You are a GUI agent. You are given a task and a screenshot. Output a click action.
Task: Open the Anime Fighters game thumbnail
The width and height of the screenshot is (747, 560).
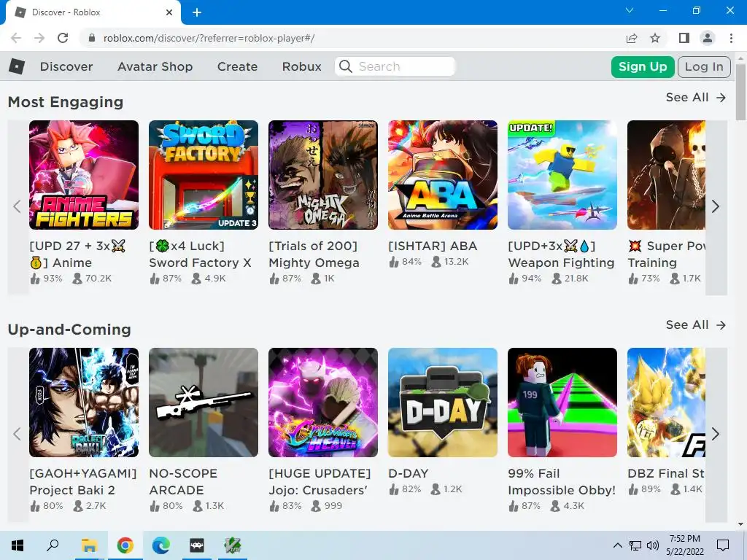click(84, 175)
